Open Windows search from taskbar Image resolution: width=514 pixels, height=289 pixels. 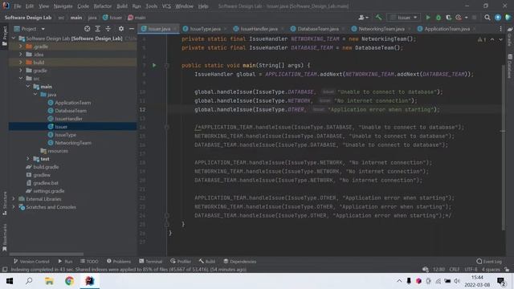pos(29,281)
